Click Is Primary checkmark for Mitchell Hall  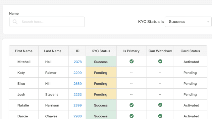(x=132, y=61)
